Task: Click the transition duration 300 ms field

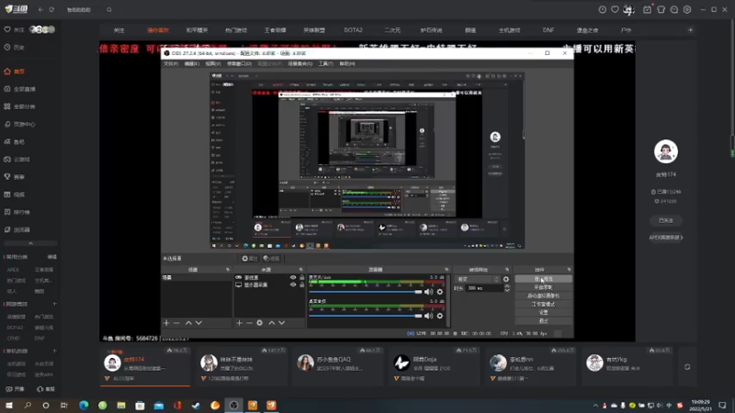Action: (x=484, y=288)
